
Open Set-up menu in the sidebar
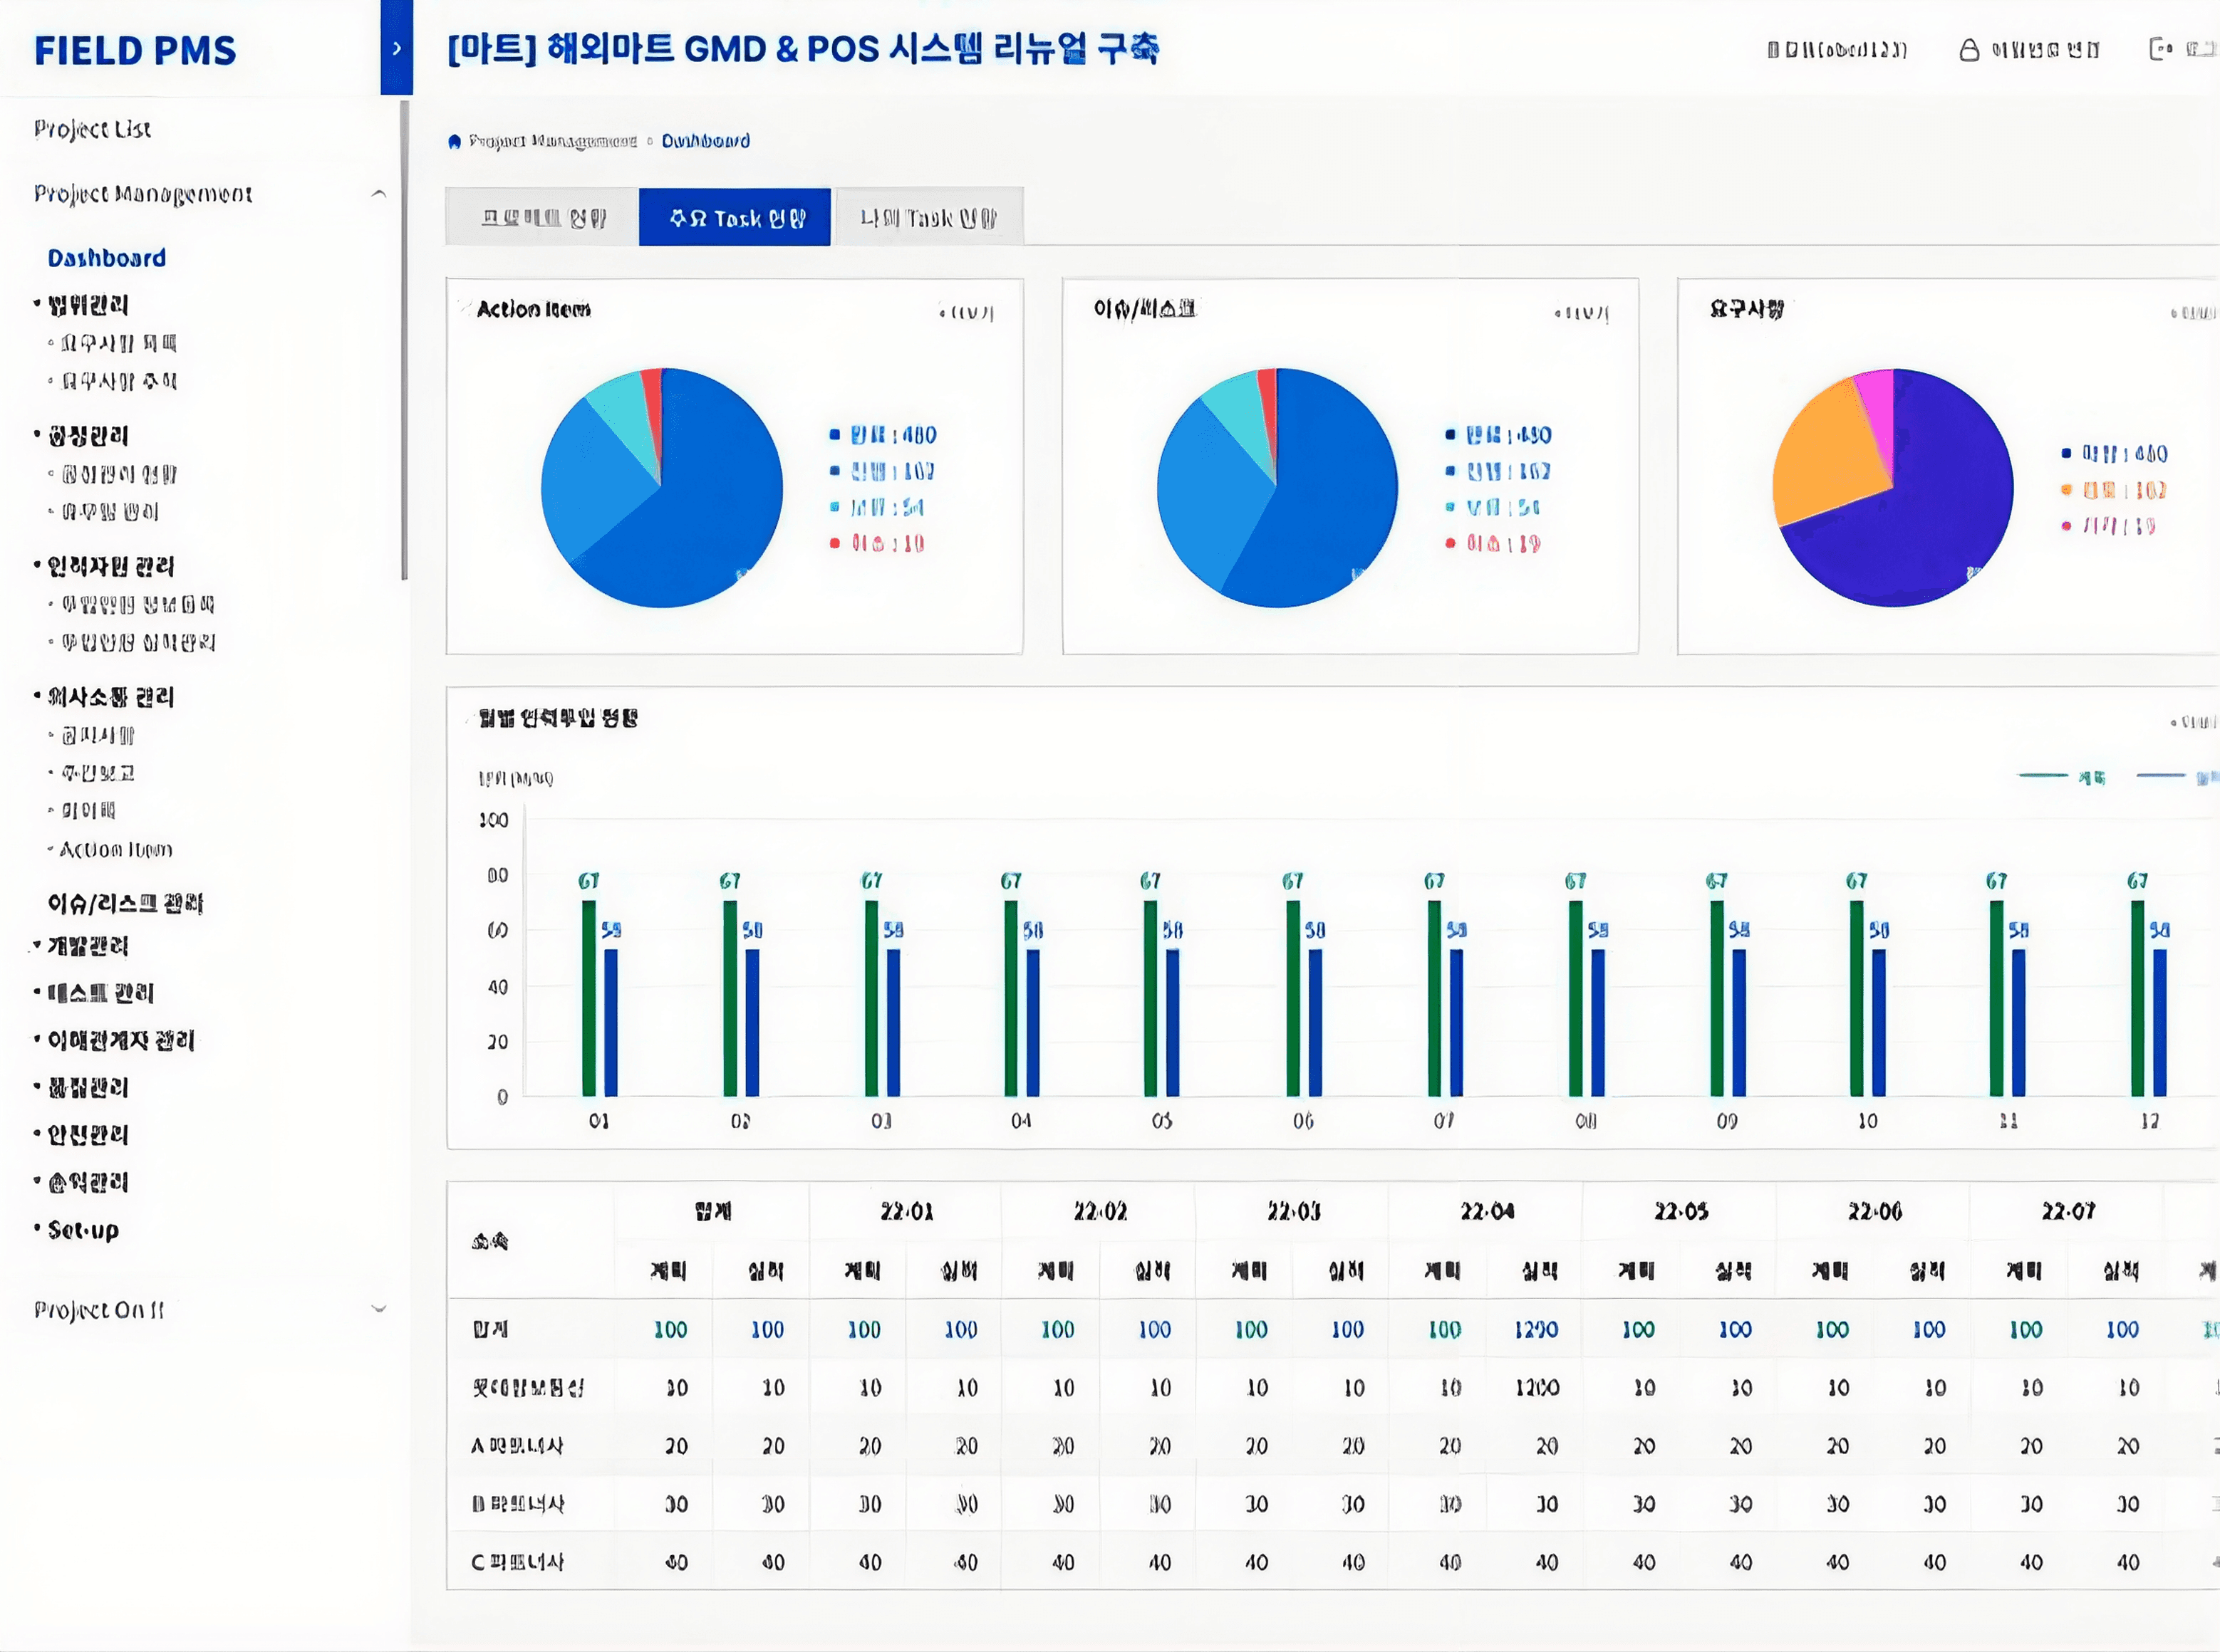(83, 1230)
